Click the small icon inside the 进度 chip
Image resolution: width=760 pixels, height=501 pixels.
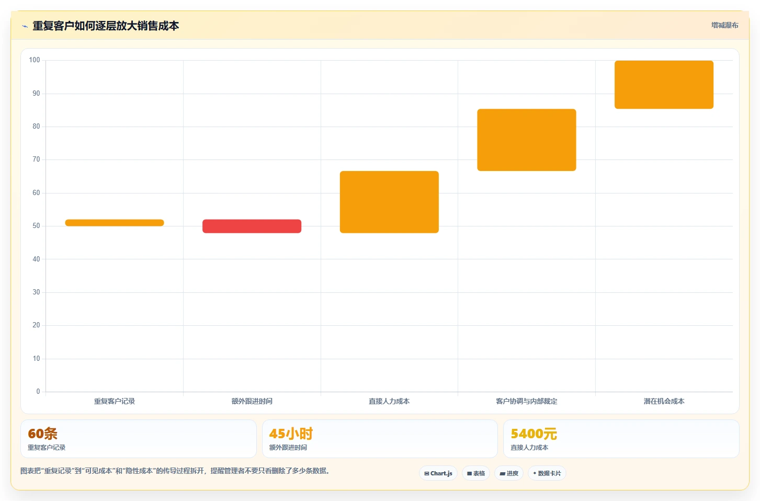[x=502, y=473]
